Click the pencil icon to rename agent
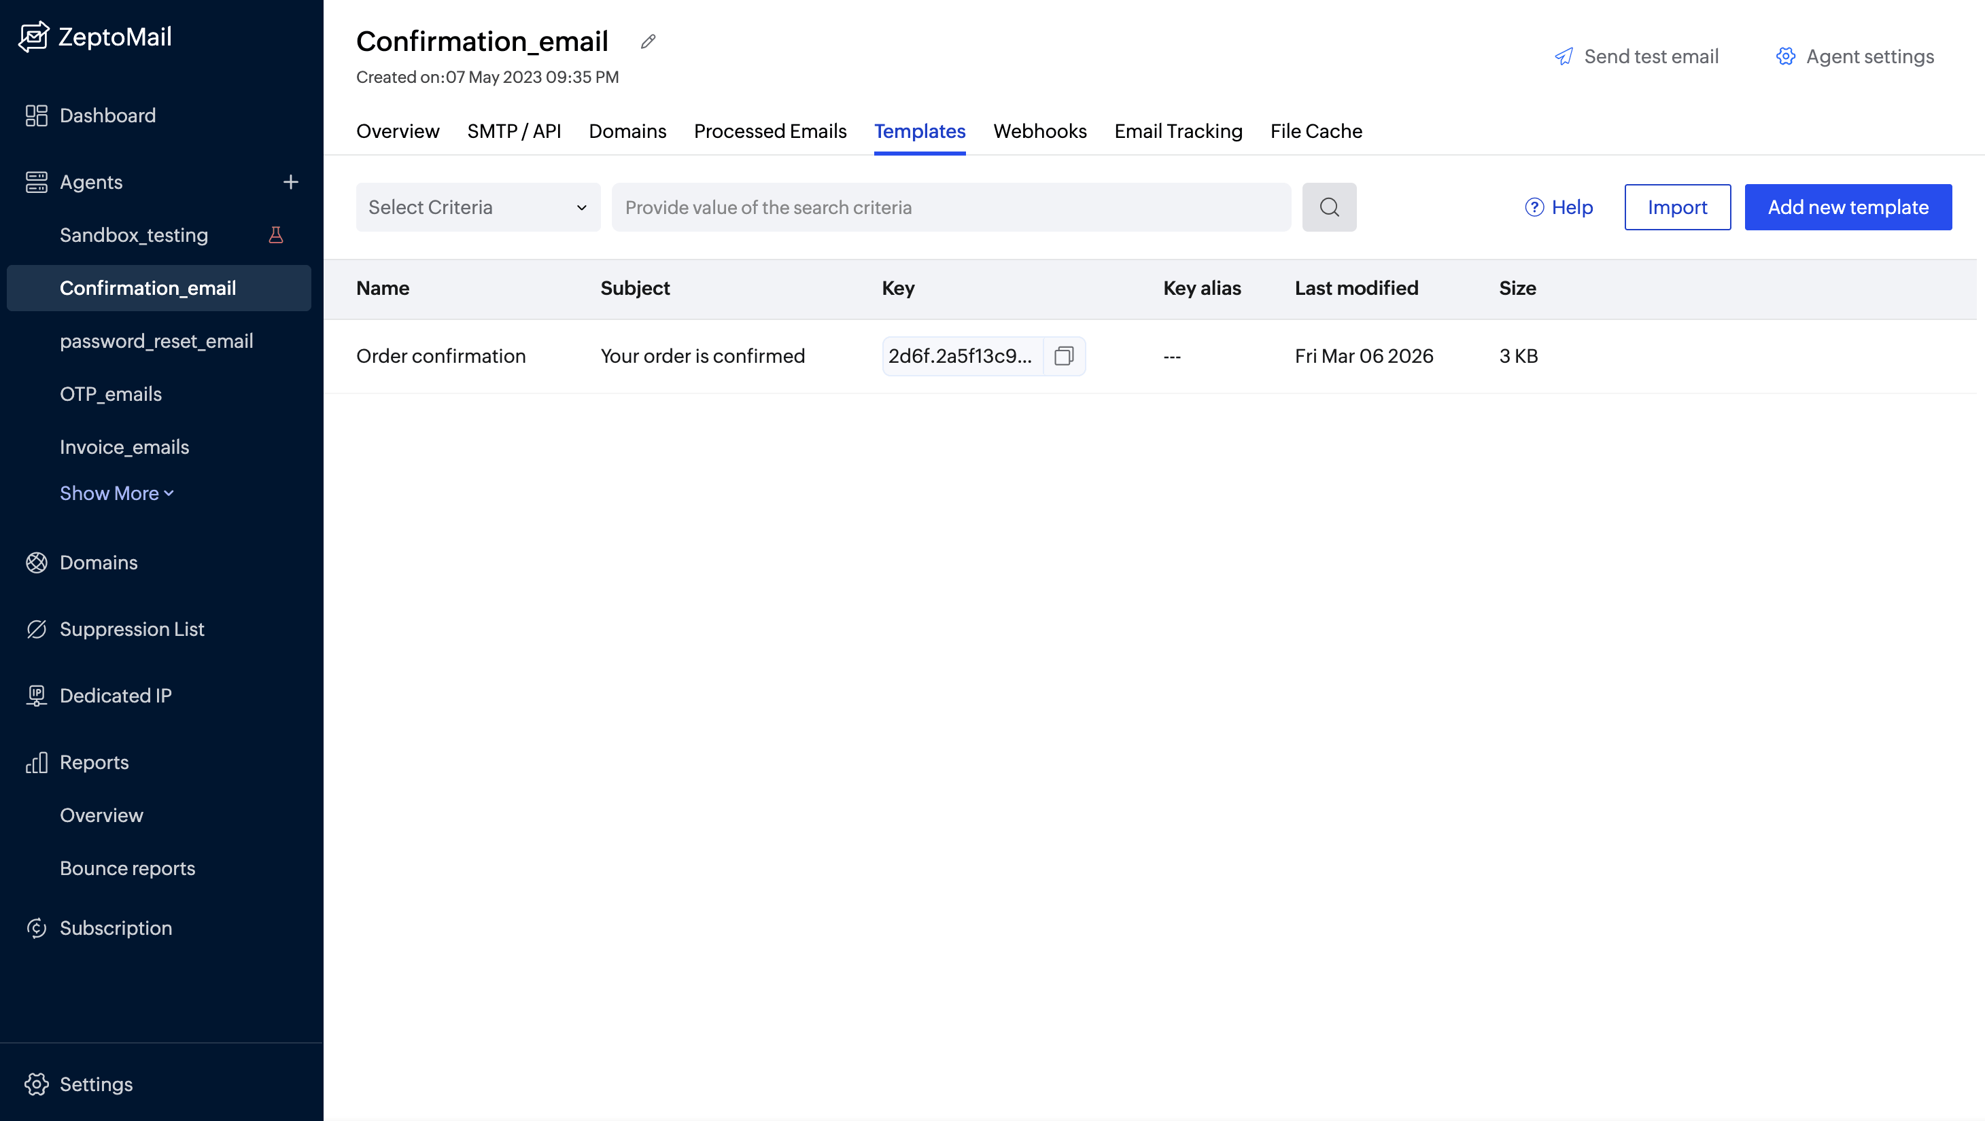The width and height of the screenshot is (1985, 1121). pos(647,41)
